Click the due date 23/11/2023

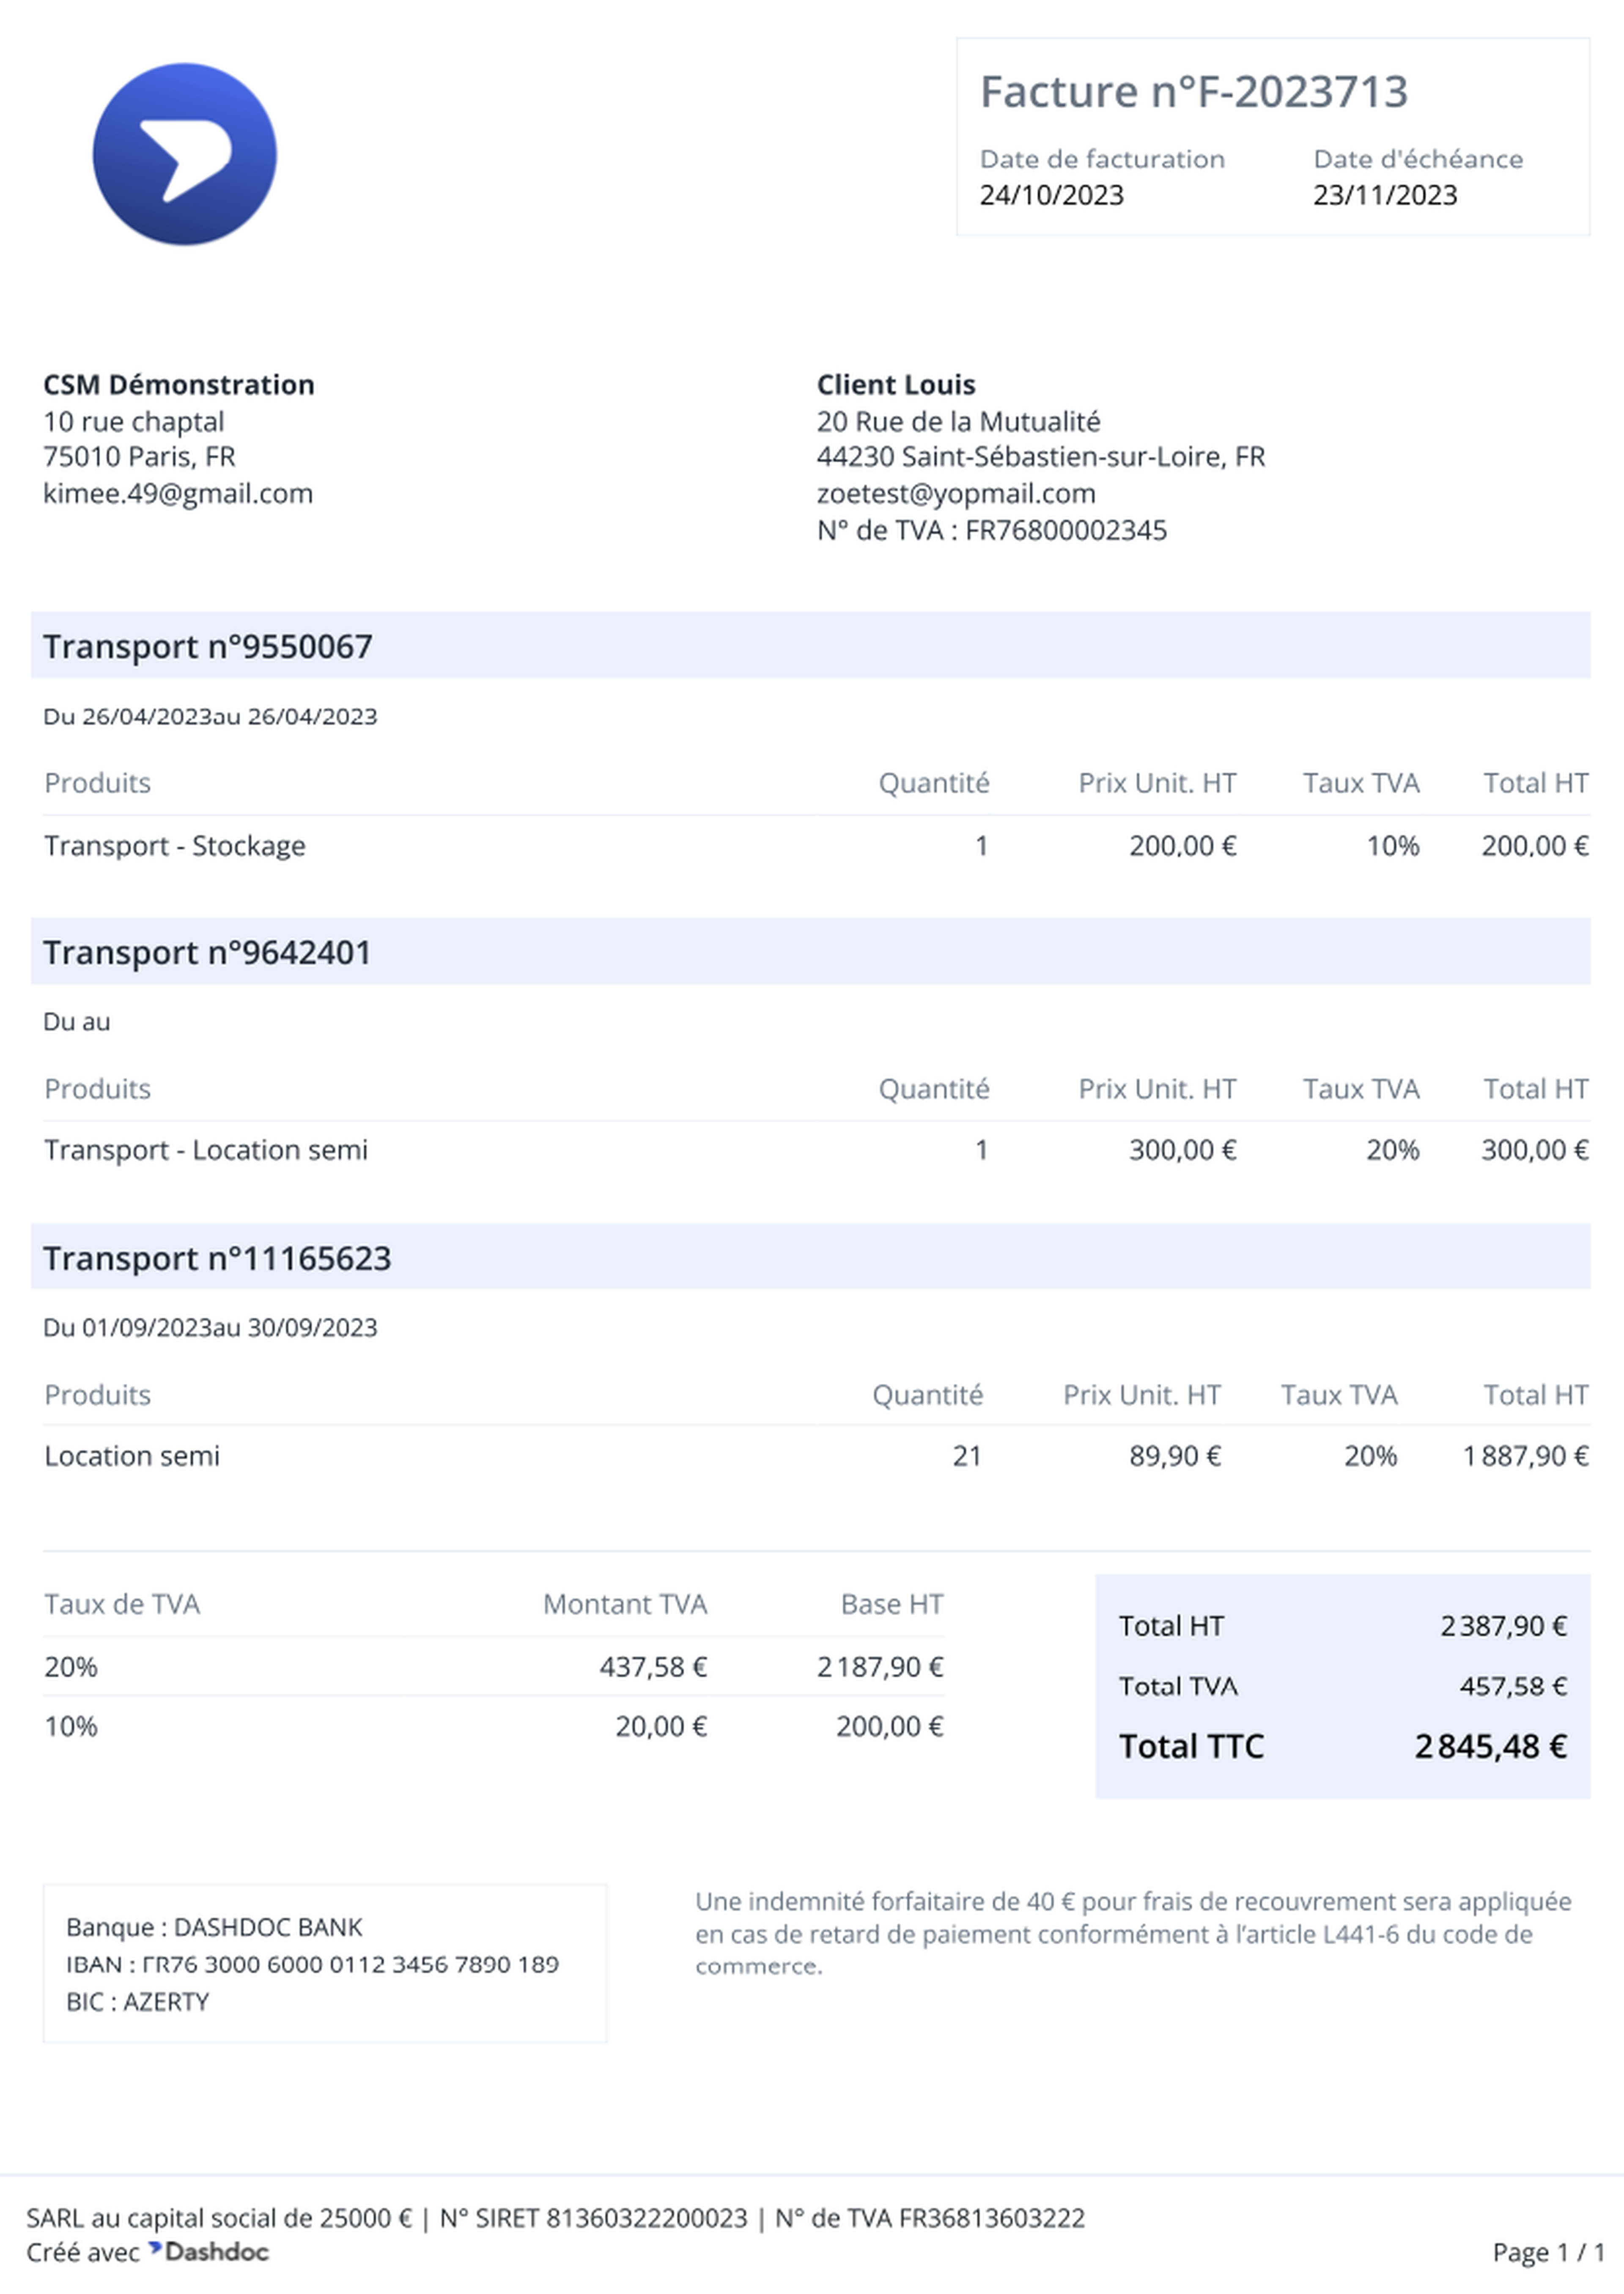point(1385,195)
